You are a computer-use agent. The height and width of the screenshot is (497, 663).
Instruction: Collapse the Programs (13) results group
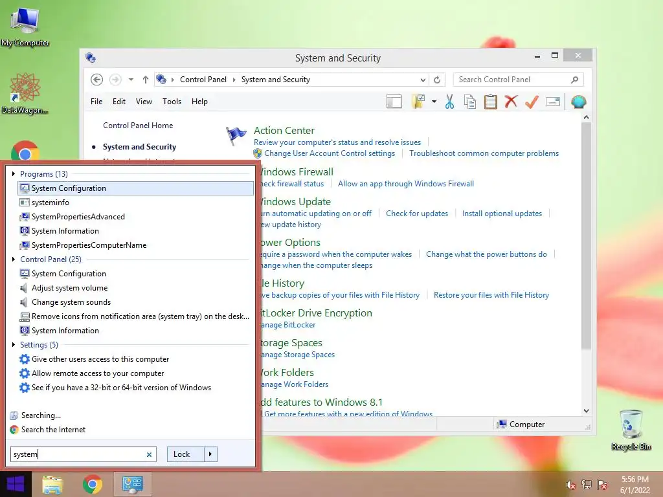(x=14, y=173)
